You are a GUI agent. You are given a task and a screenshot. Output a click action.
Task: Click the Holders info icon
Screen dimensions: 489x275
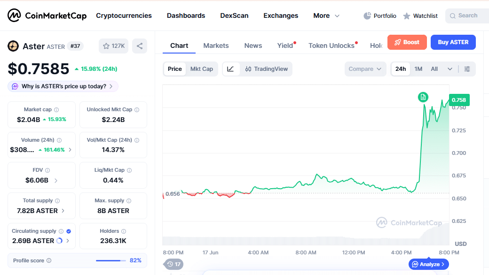124,231
